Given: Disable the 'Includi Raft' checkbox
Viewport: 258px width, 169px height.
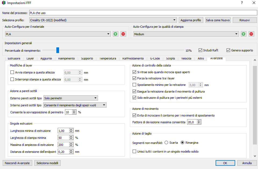Looking at the screenshot, I should [200, 50].
